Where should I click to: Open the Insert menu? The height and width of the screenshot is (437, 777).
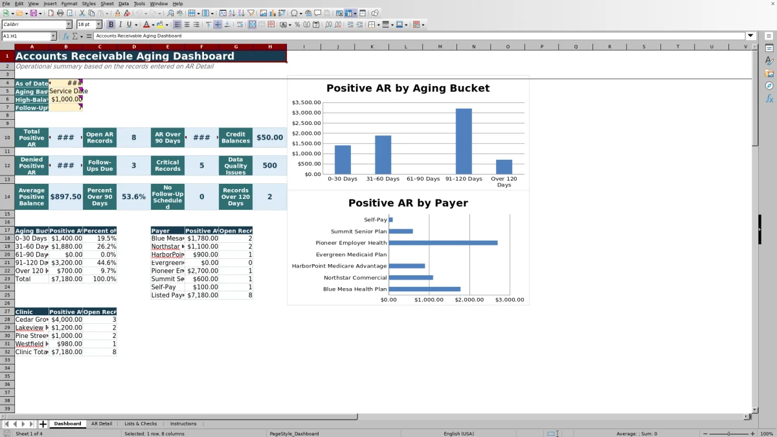click(50, 3)
